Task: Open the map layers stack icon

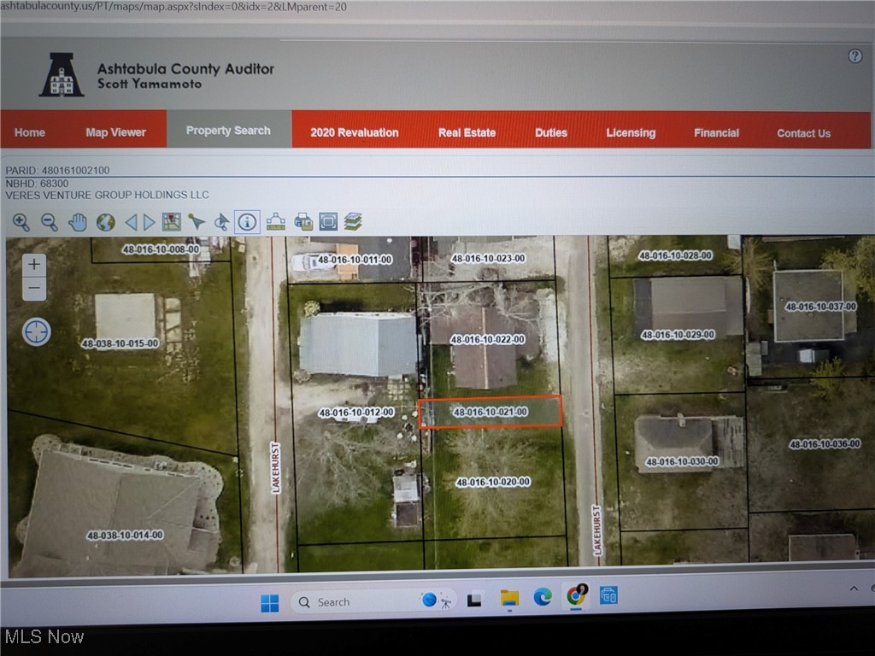Action: [x=353, y=222]
